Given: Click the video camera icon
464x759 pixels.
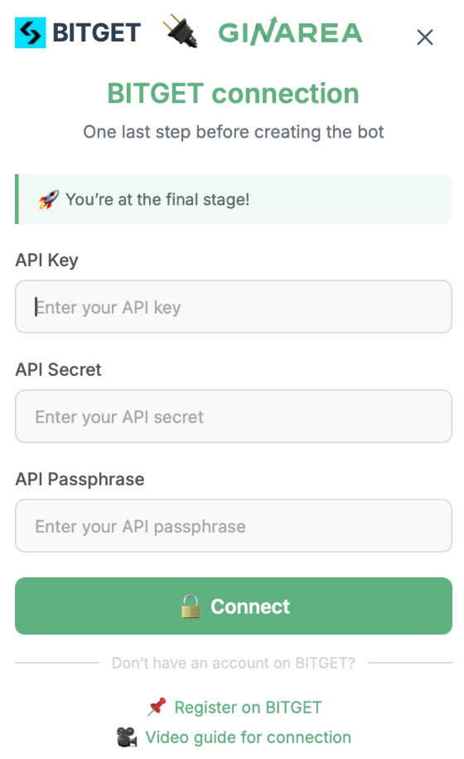Looking at the screenshot, I should coord(127,737).
